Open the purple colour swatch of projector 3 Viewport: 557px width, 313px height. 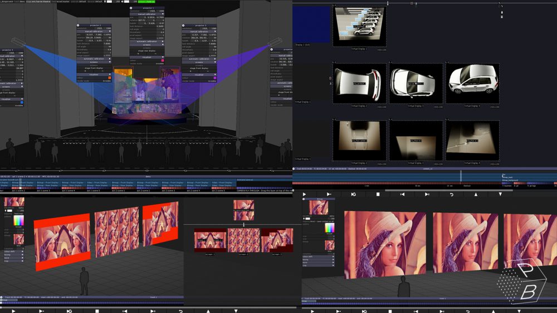[x=215, y=78]
